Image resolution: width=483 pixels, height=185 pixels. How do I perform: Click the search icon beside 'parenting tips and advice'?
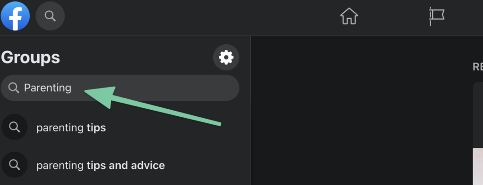15,165
